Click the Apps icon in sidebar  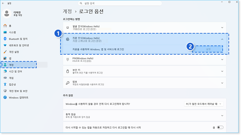click(5, 58)
